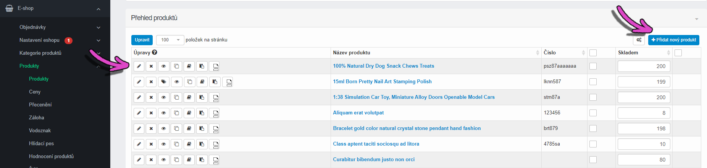The height and width of the screenshot is (168, 707).
Task: Delete Aliquam erat volutpat with its X icon
Action: 151,113
